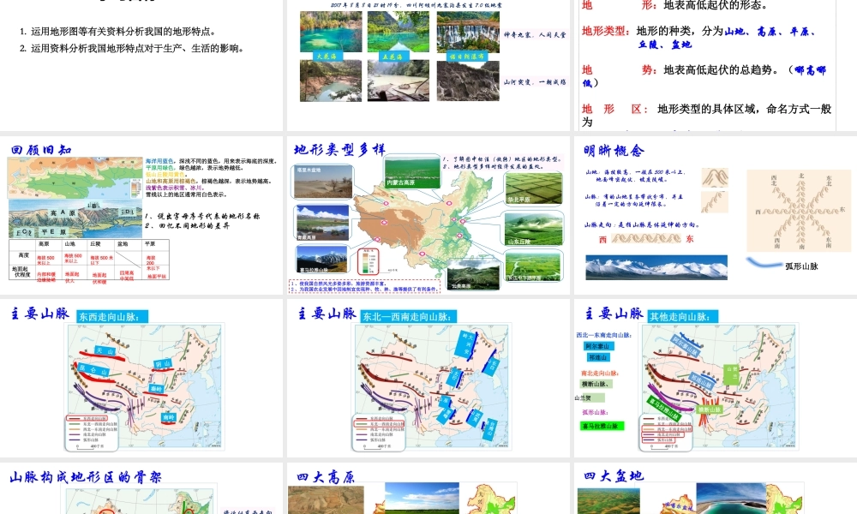Open the 四大盆地 slide
This screenshot has width=857, height=514.
pyautogui.click(x=716, y=488)
